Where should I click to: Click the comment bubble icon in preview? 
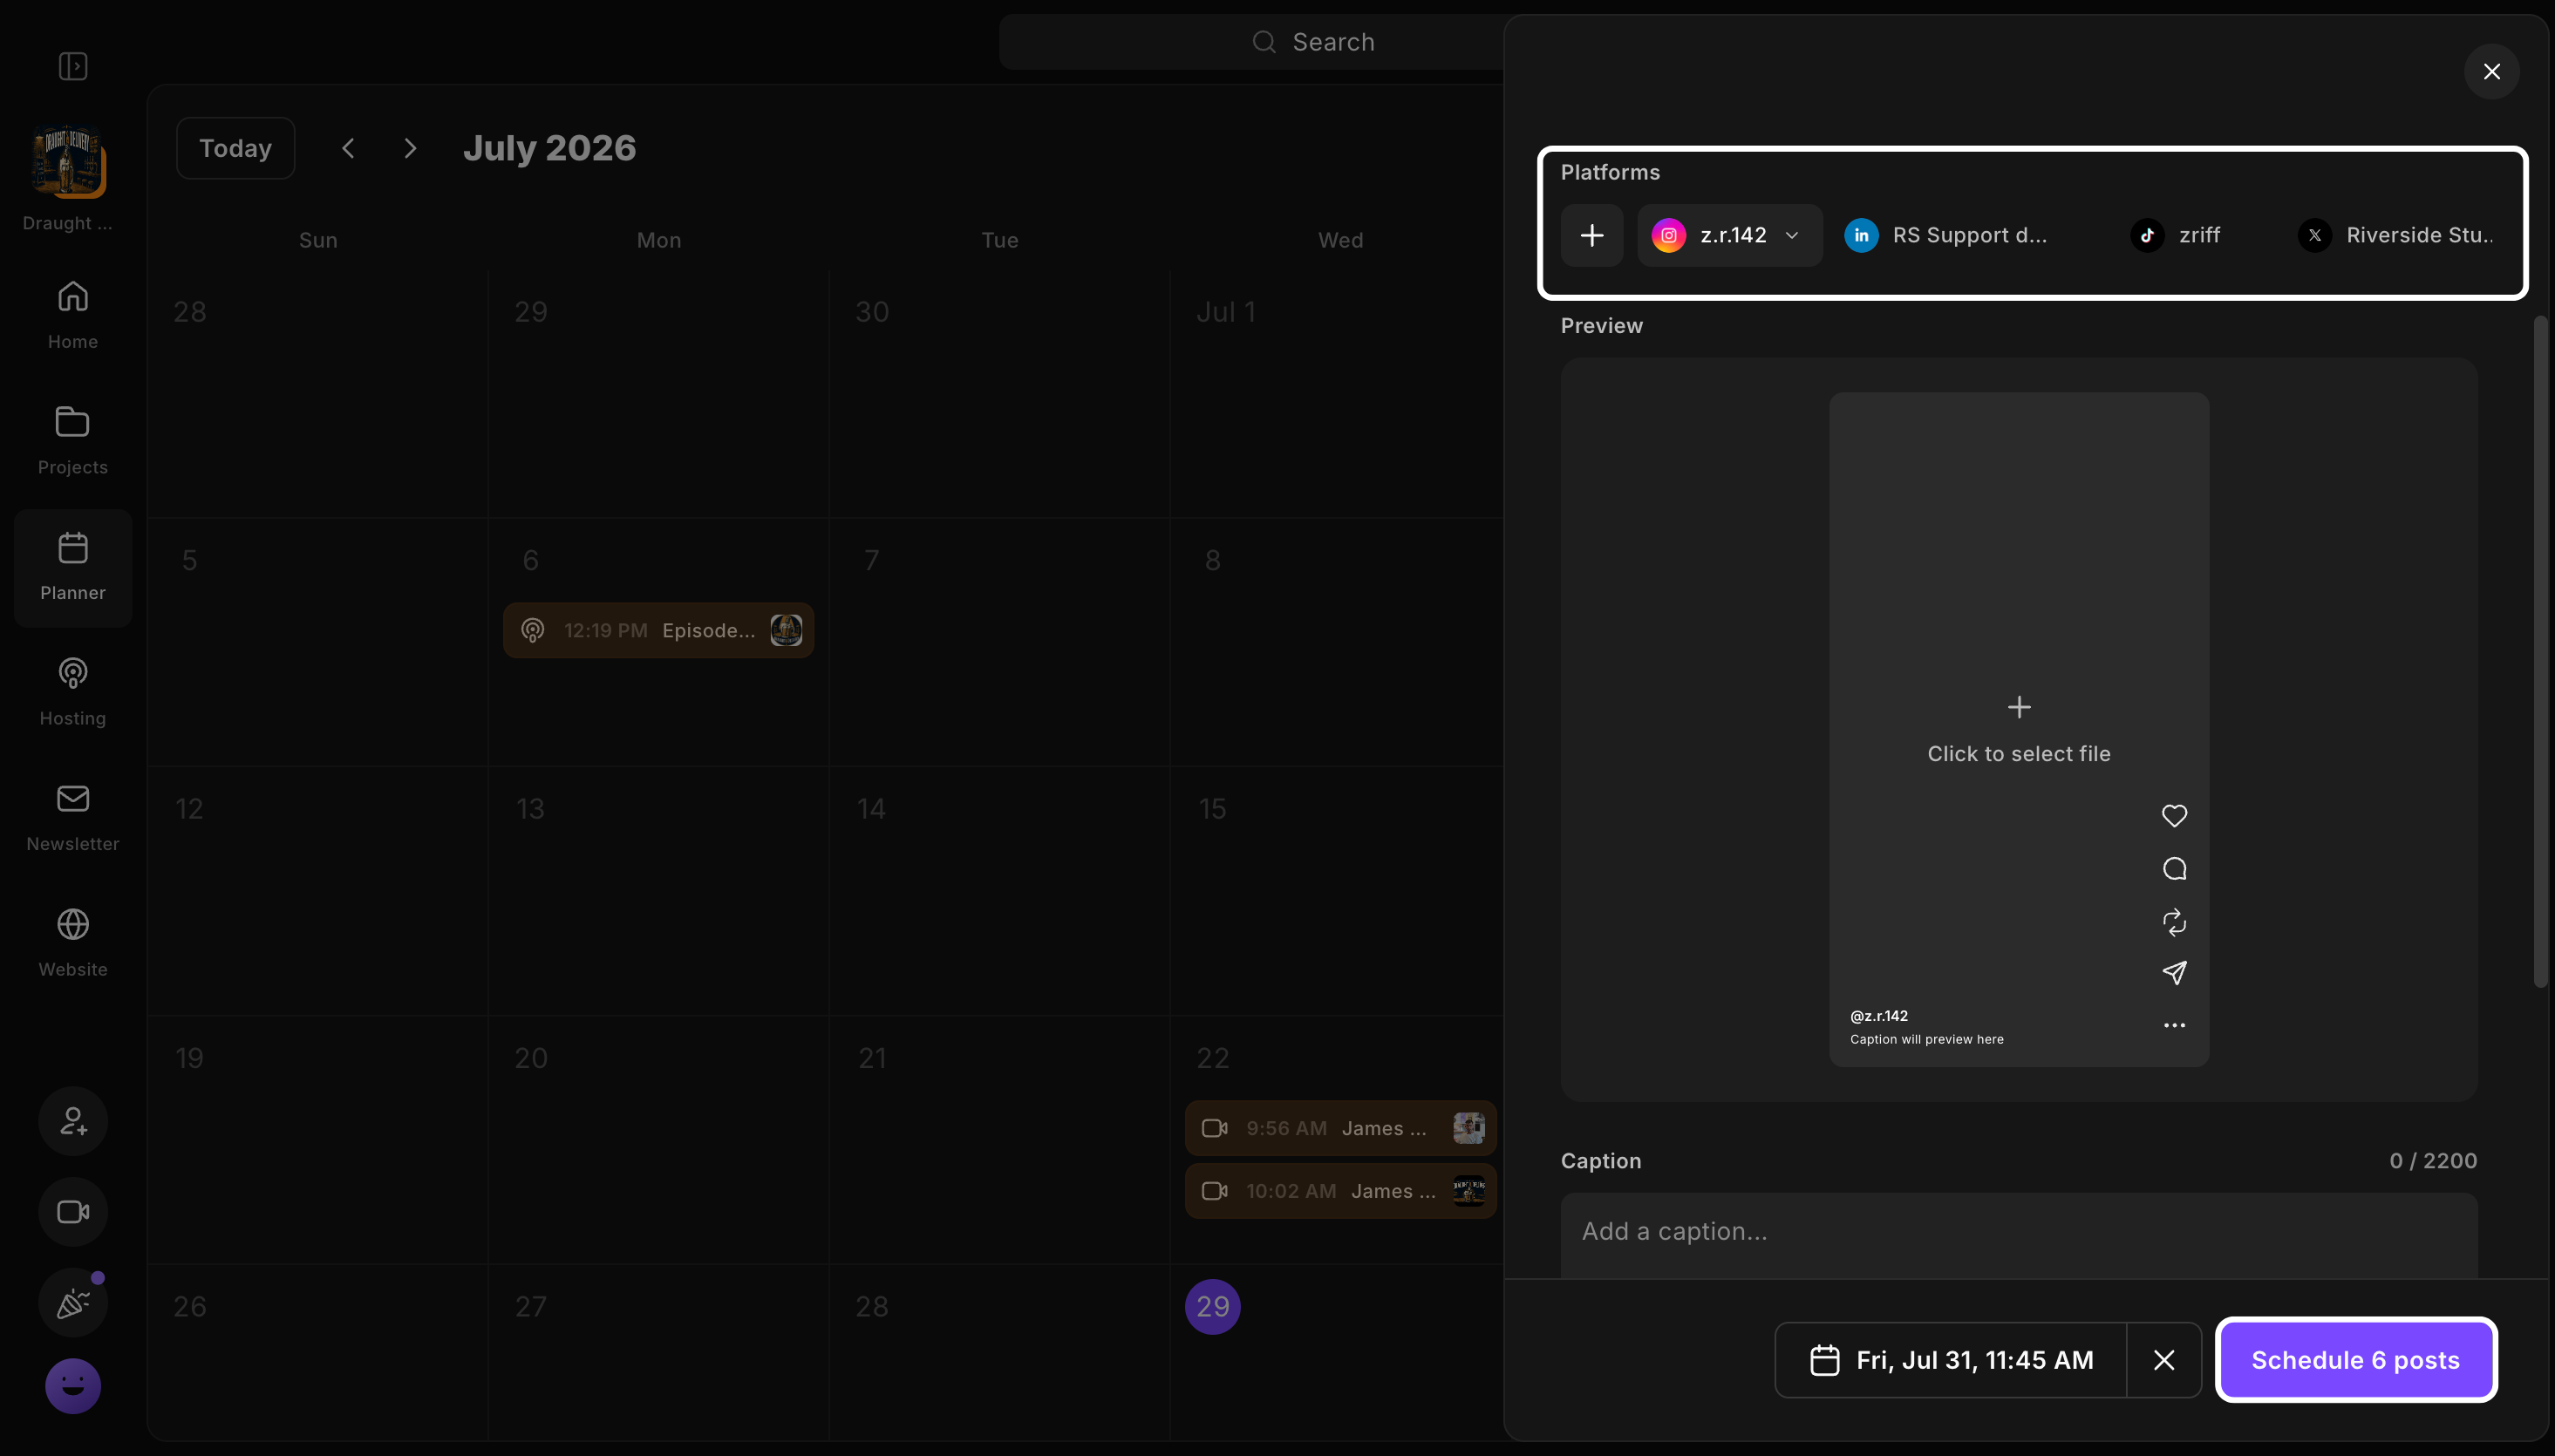[2174, 869]
